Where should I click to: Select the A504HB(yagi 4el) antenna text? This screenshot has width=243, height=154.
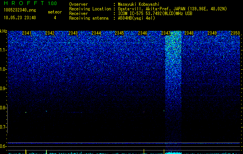136,18
